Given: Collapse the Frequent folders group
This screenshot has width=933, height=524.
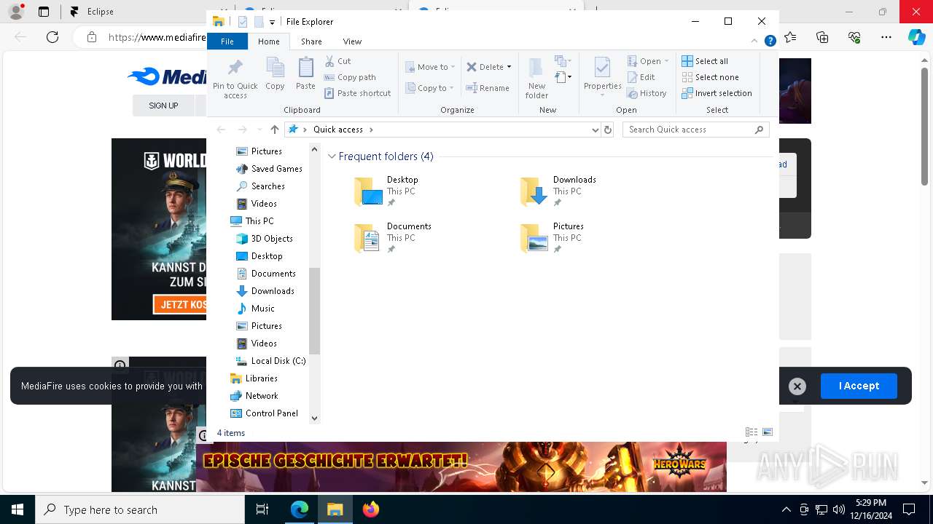Looking at the screenshot, I should click(x=332, y=156).
